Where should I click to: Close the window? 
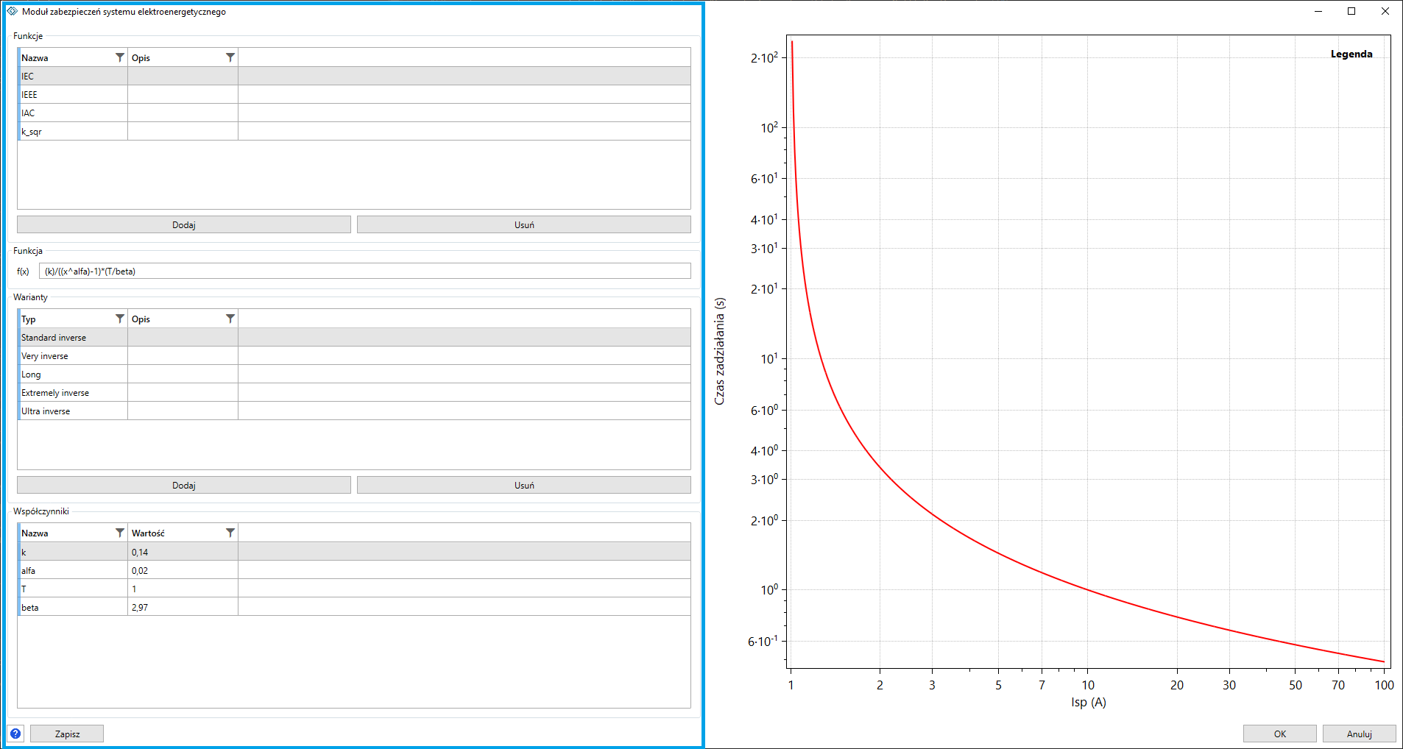1385,11
